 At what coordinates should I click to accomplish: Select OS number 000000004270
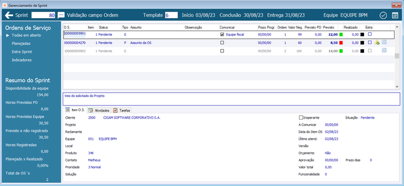point(75,43)
